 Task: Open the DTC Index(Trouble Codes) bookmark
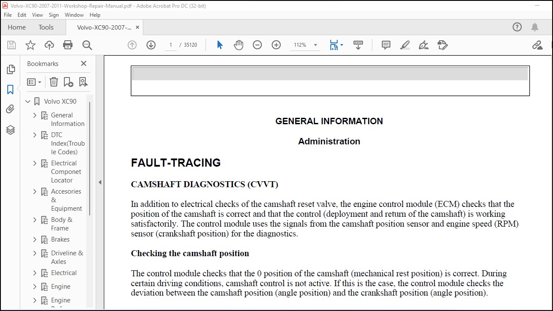tap(67, 144)
